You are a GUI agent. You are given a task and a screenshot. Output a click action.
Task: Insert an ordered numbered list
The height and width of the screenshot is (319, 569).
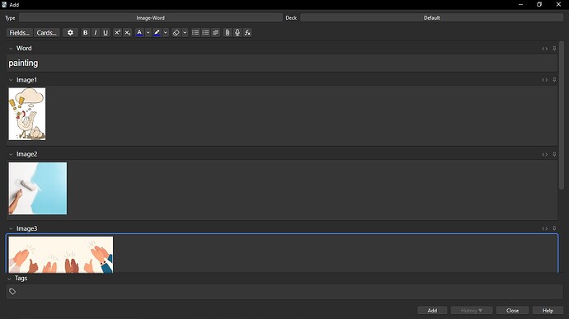click(x=205, y=33)
